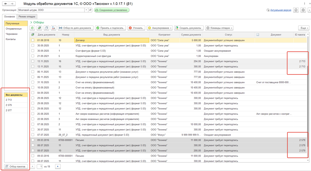Click the open organization card icon
Screen dimensions: 311x171
[90, 10]
